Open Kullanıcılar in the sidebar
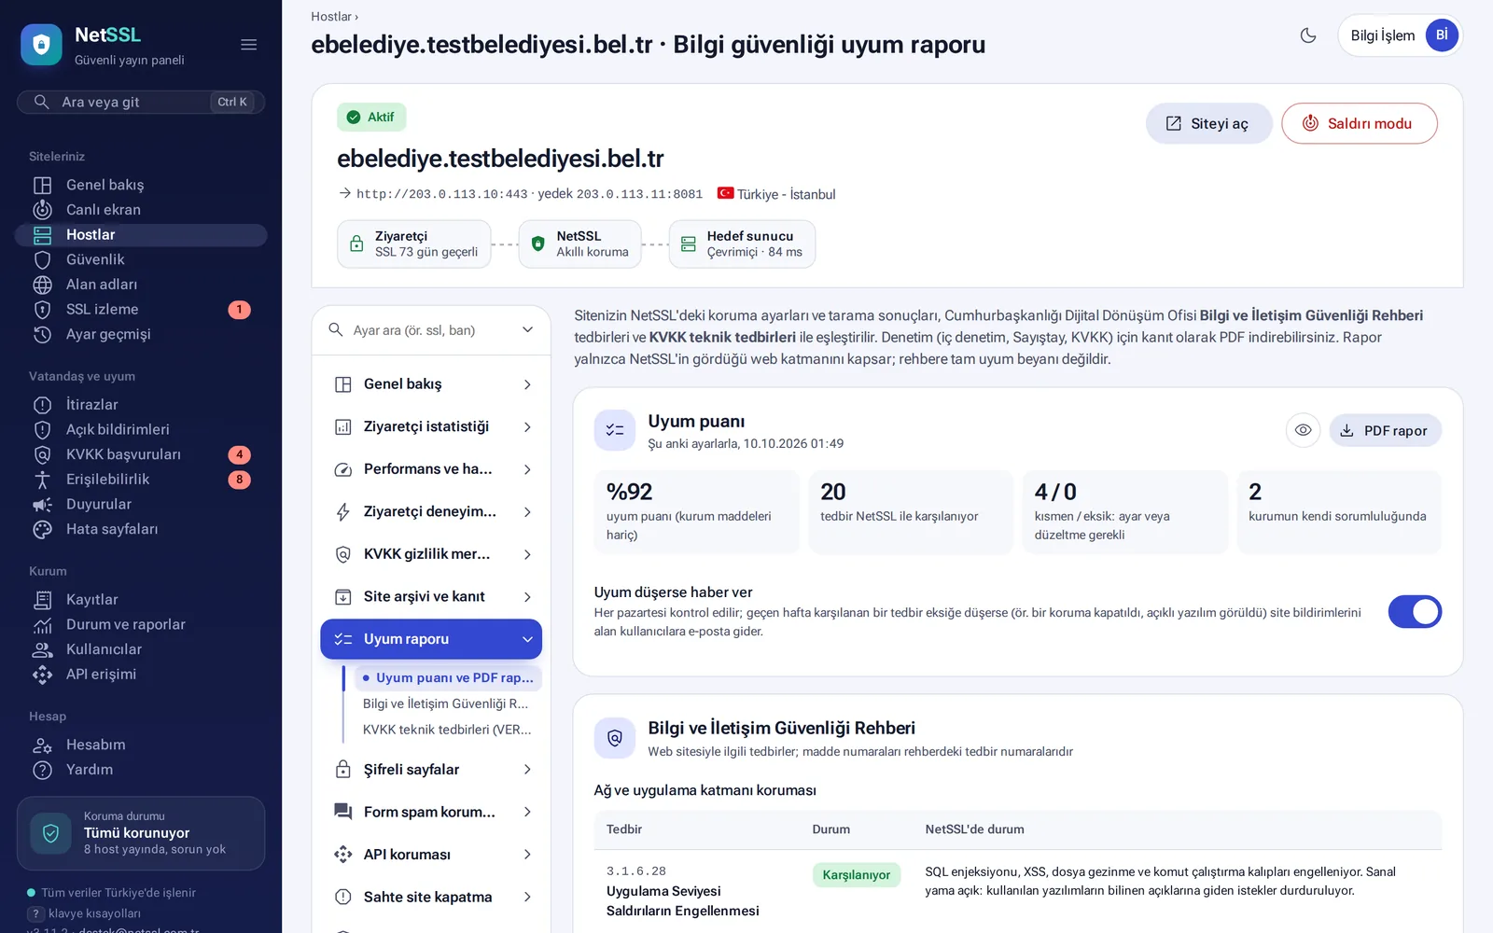The width and height of the screenshot is (1493, 933). click(x=141, y=649)
